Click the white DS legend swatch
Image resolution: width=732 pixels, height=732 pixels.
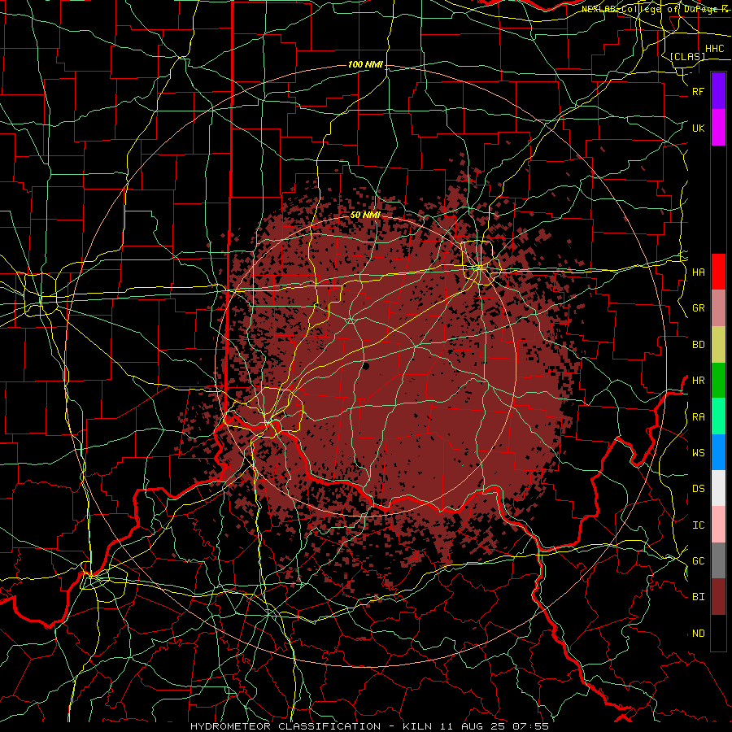click(718, 488)
